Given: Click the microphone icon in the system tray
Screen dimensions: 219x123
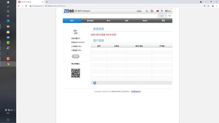Looking at the screenshot, I should point(6,110).
